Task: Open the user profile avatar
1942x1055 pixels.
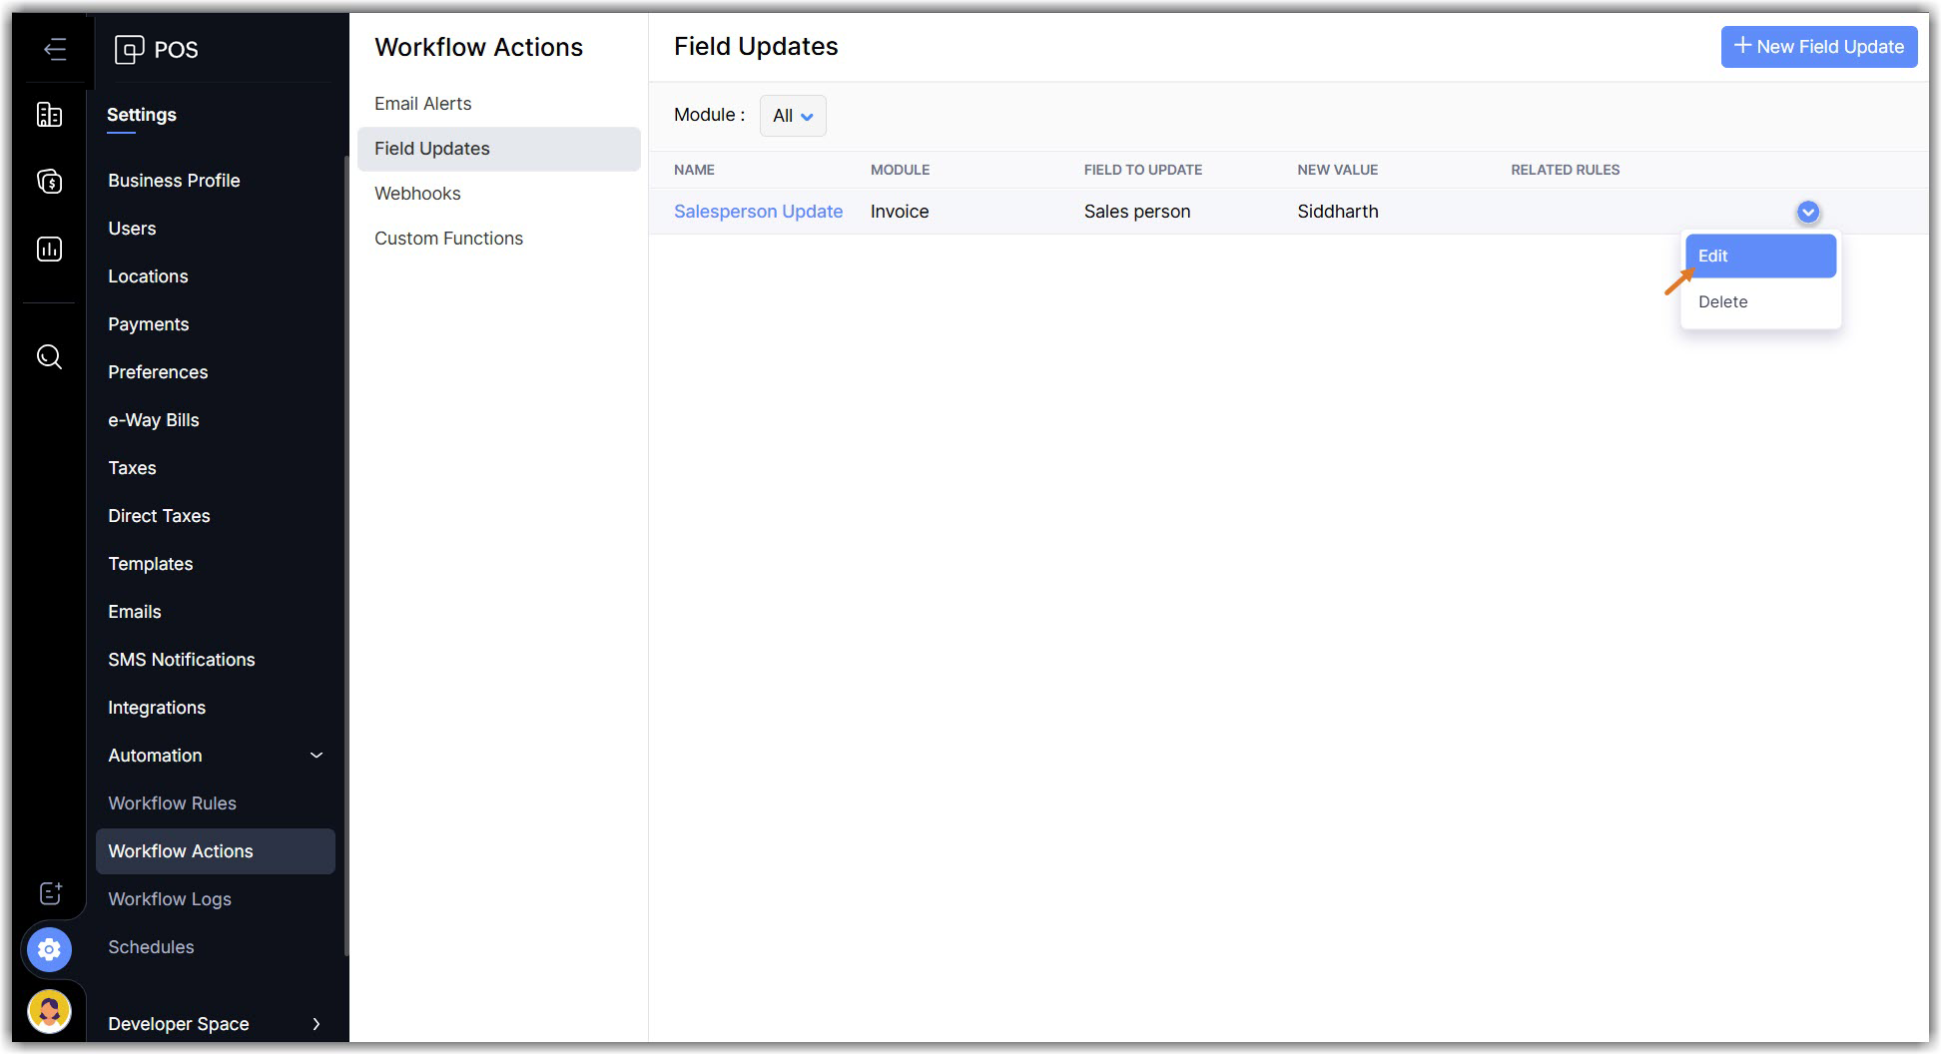Action: 49,1011
